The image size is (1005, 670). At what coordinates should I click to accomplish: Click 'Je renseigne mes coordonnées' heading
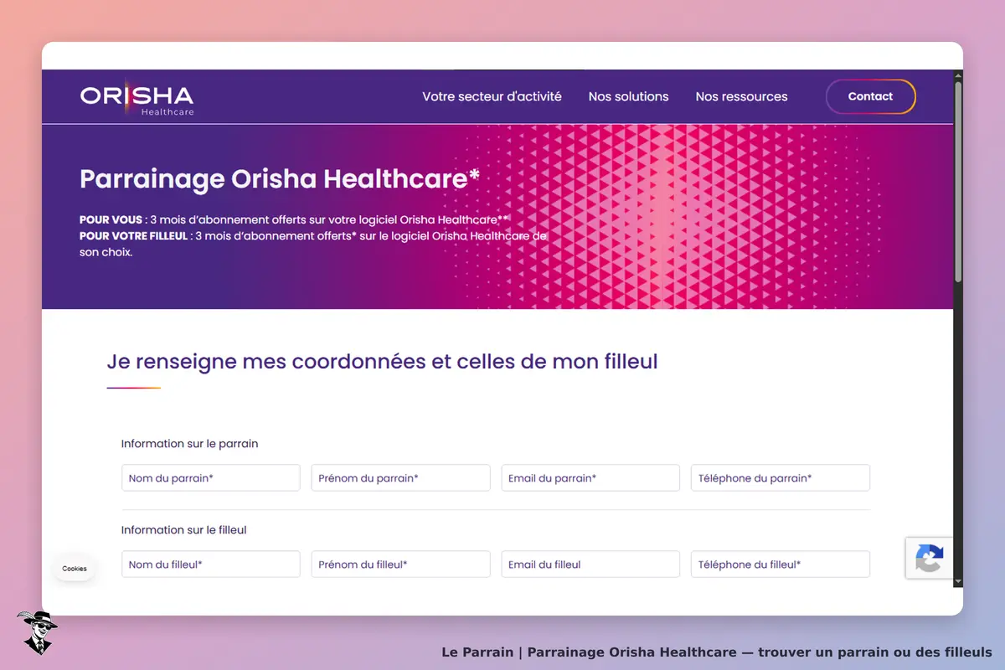(x=382, y=362)
